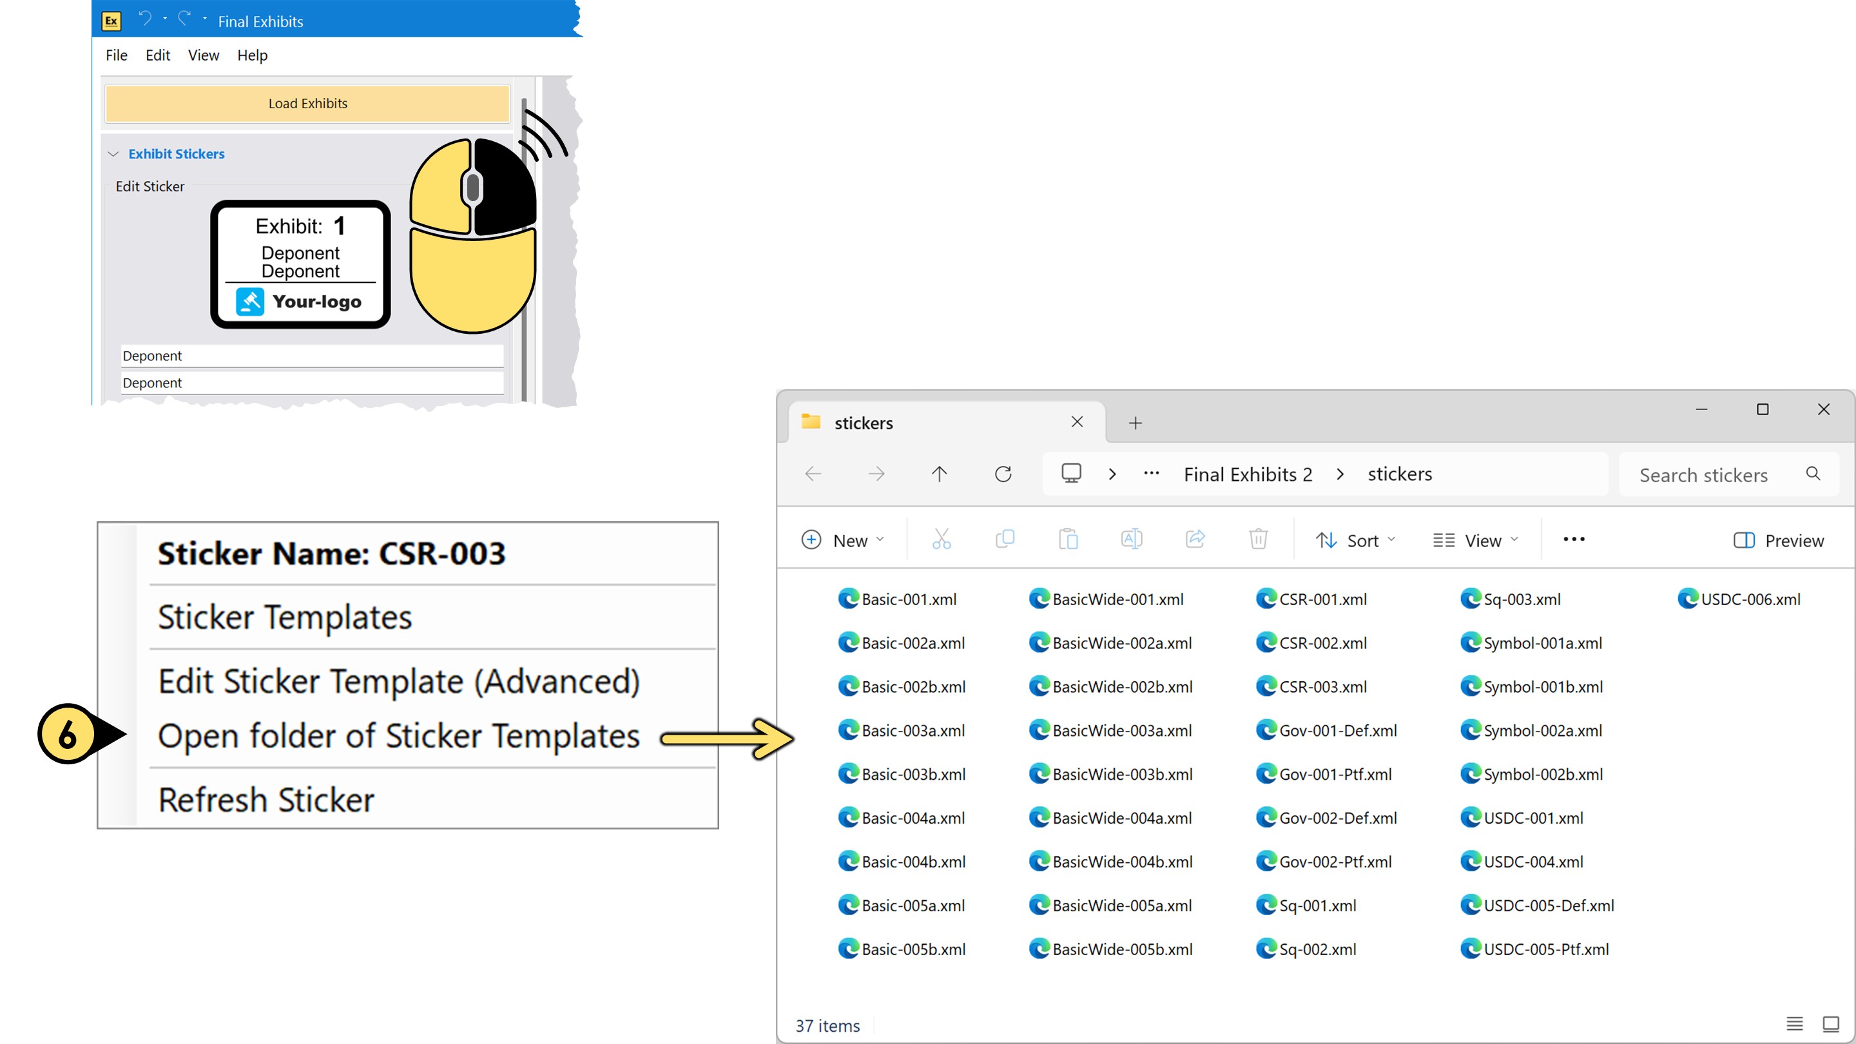The height and width of the screenshot is (1044, 1856).
Task: Click the Up directory arrow
Action: point(939,474)
